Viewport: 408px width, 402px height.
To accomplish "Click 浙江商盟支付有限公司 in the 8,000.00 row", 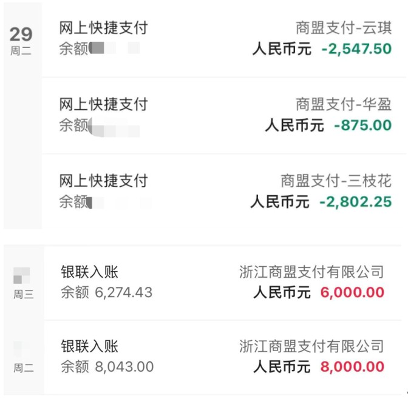I will [311, 347].
